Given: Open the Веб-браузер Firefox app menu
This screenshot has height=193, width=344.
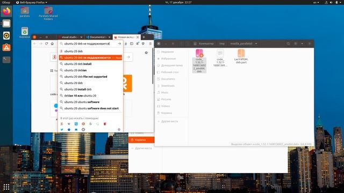Looking at the screenshot, I should 32,2.
